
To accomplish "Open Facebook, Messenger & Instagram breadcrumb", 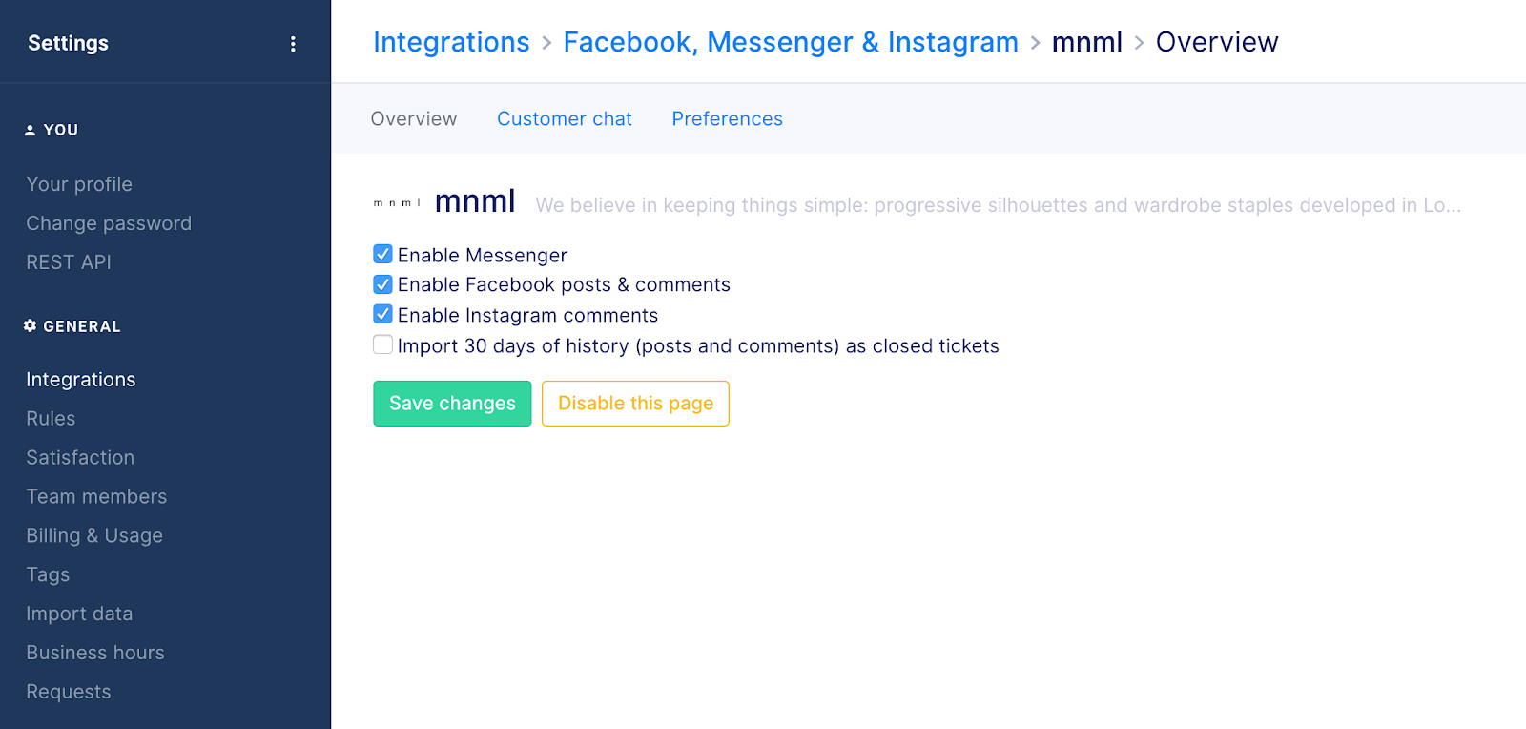I will [x=791, y=42].
